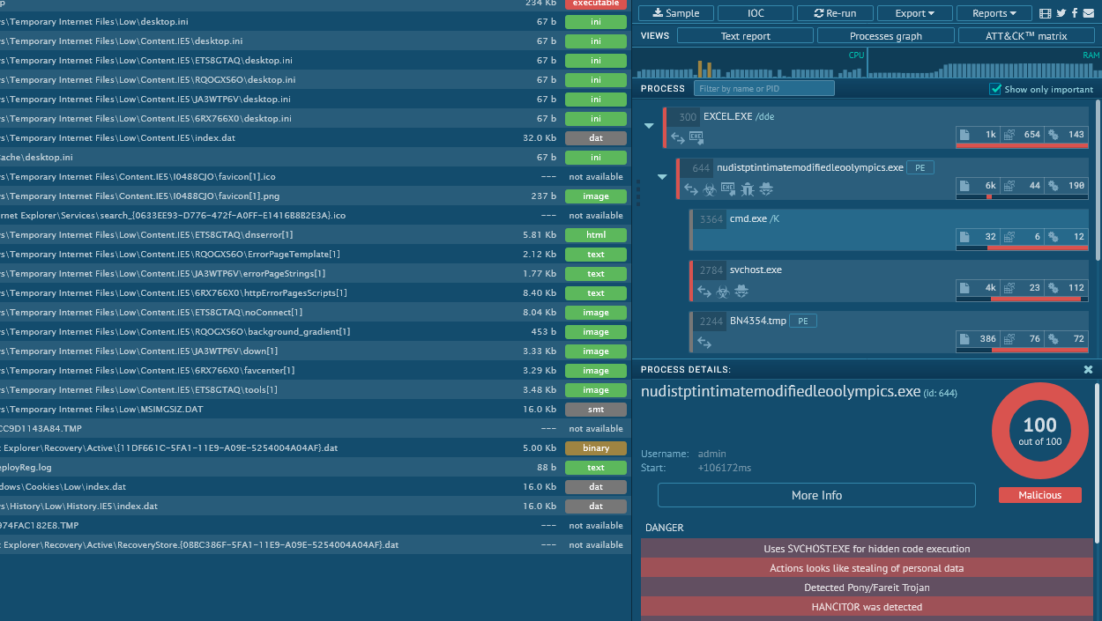Click the biohazard icon on svchost.exe
The height and width of the screenshot is (621, 1102).
722,292
